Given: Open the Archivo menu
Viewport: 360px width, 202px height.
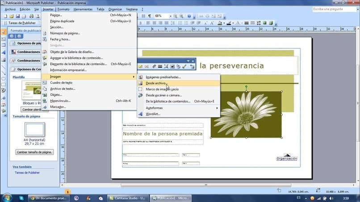Looking at the screenshot, I should click(x=10, y=9).
